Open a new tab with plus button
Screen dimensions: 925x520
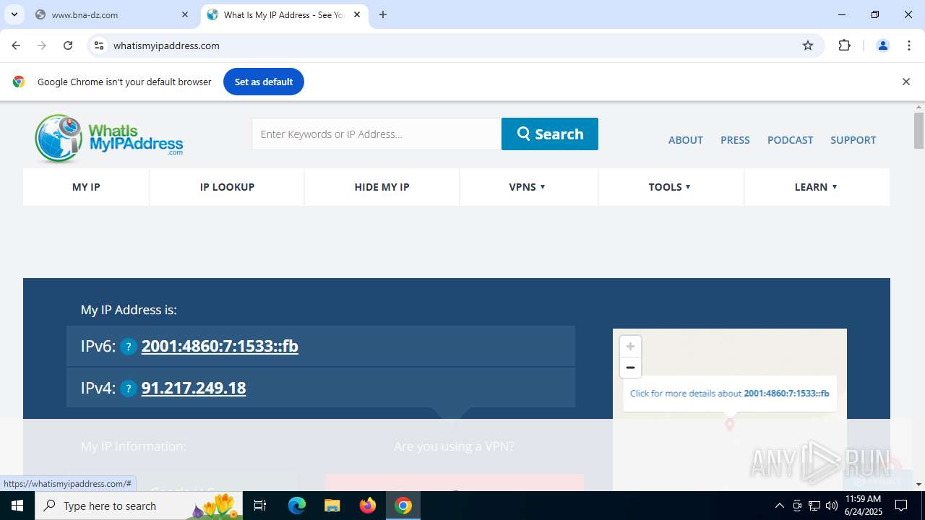pyautogui.click(x=383, y=14)
